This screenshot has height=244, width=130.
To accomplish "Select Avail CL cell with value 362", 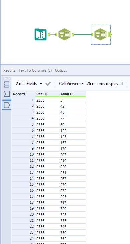I will coord(72,239).
